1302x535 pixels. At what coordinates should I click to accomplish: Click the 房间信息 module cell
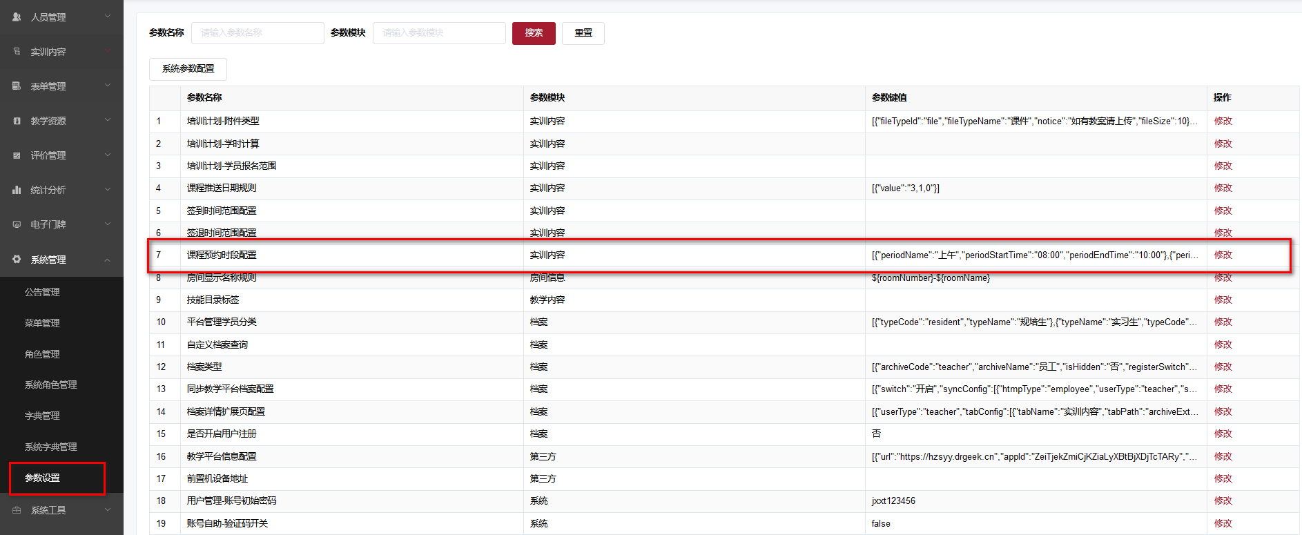tap(547, 278)
